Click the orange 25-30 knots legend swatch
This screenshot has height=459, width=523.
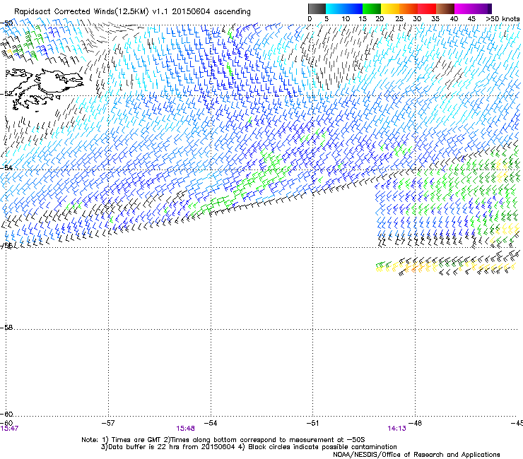pyautogui.click(x=409, y=8)
